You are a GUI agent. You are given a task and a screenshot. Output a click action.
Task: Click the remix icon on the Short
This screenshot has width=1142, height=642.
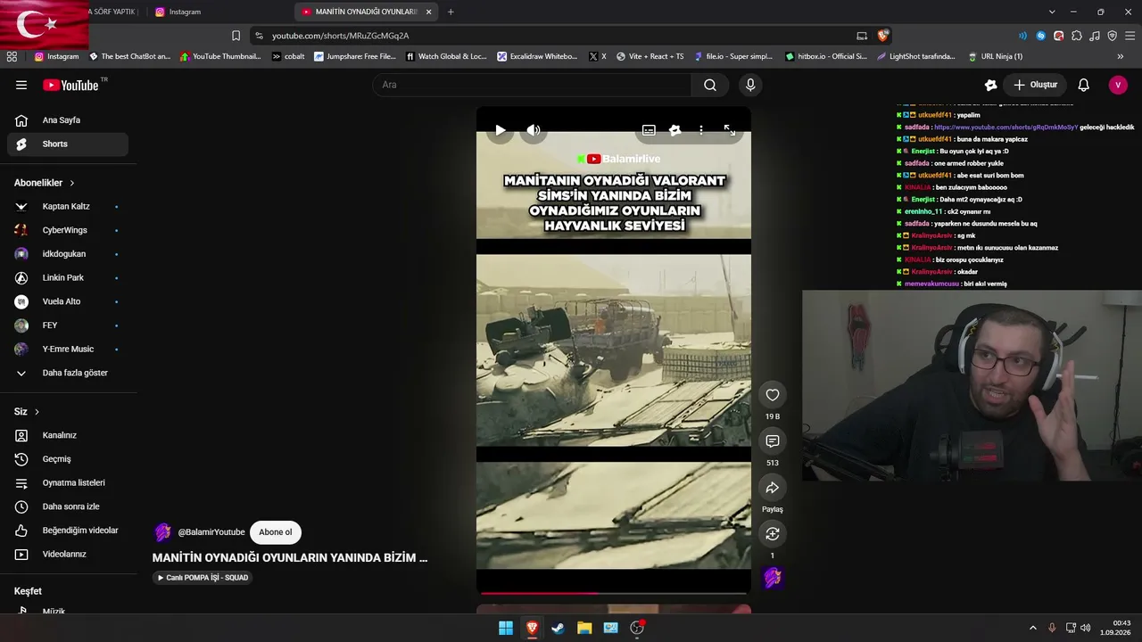(773, 534)
